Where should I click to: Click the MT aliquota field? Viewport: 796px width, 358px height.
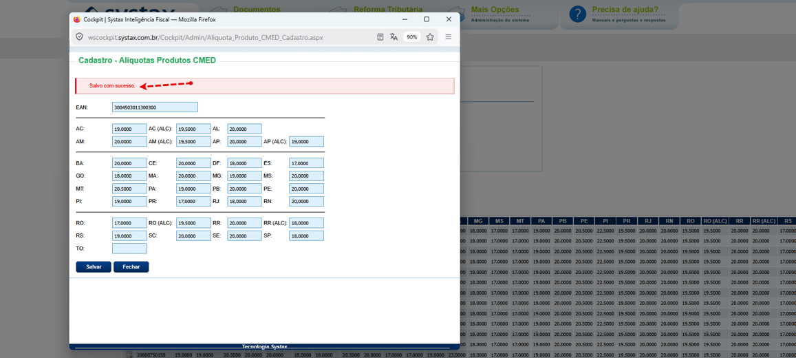point(129,189)
